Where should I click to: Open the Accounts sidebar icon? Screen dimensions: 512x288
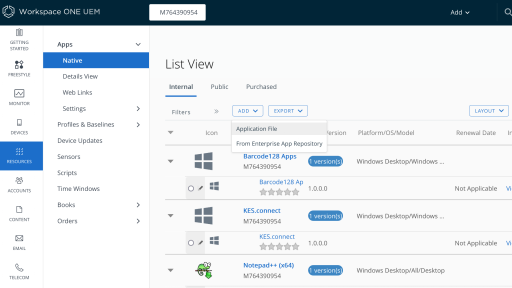pos(19,184)
